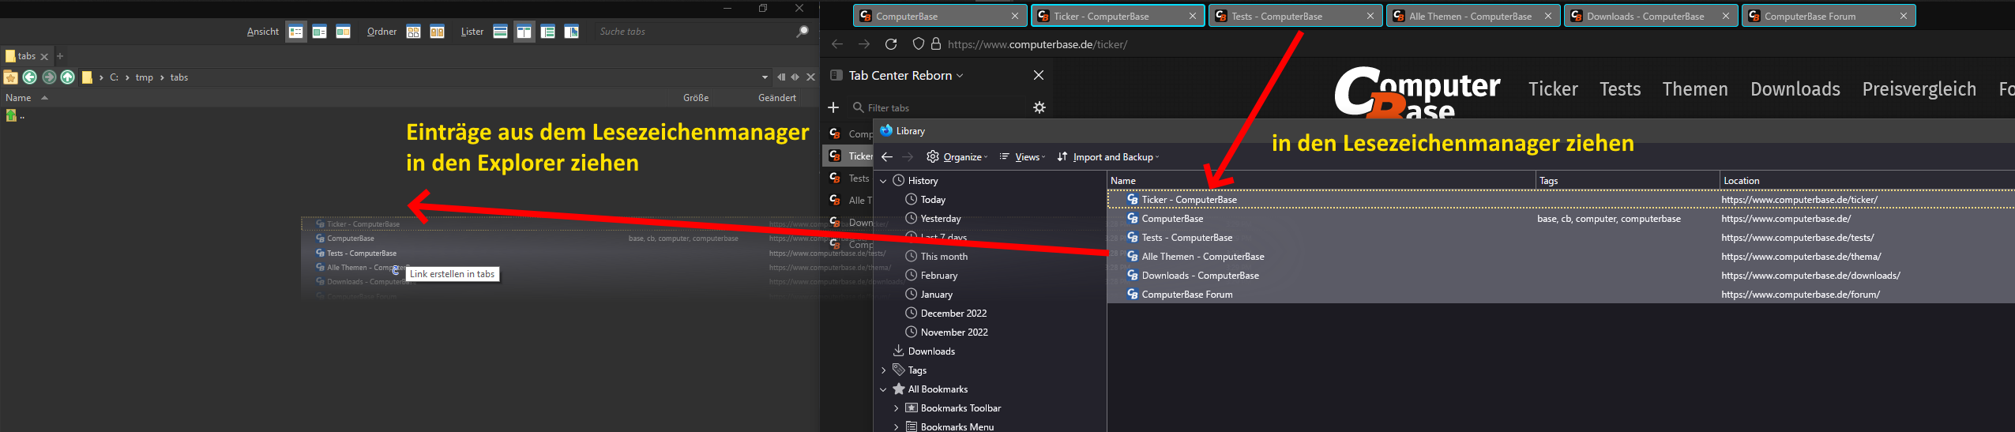The image size is (2015, 432).
Task: Click the site padlock icon
Action: pos(936,44)
